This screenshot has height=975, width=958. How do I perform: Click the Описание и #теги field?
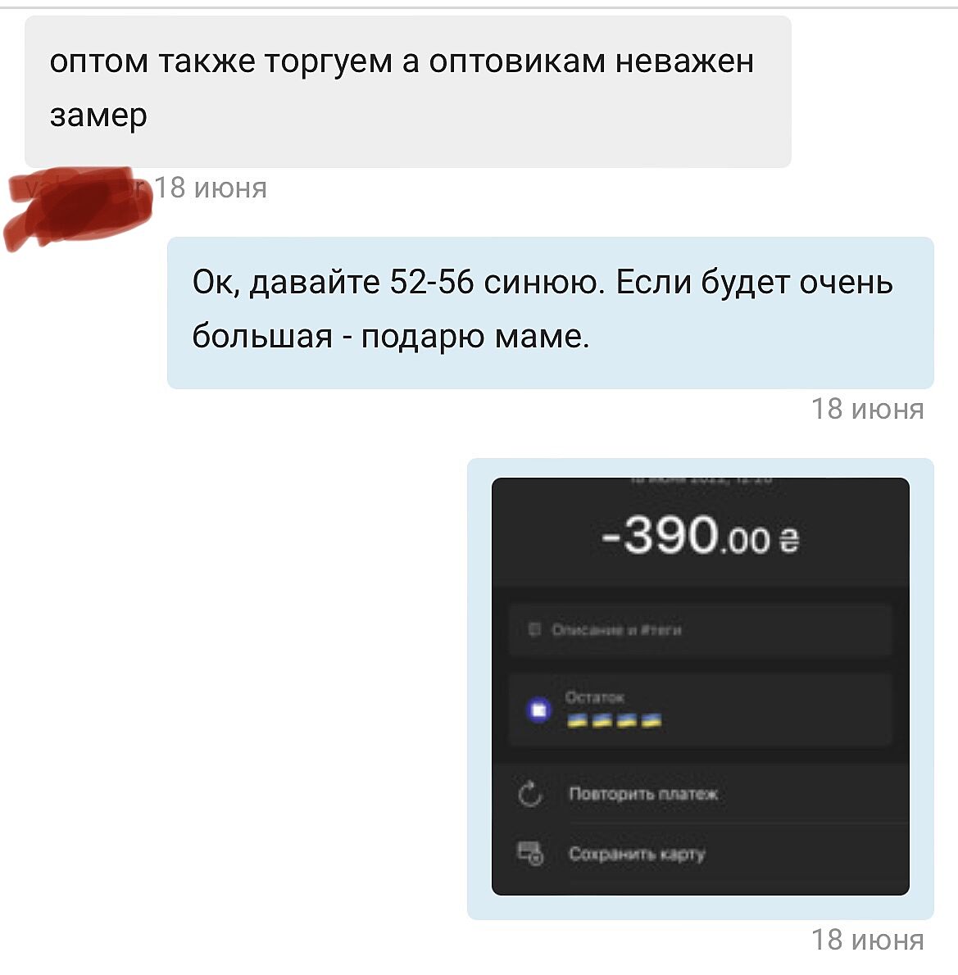(701, 630)
